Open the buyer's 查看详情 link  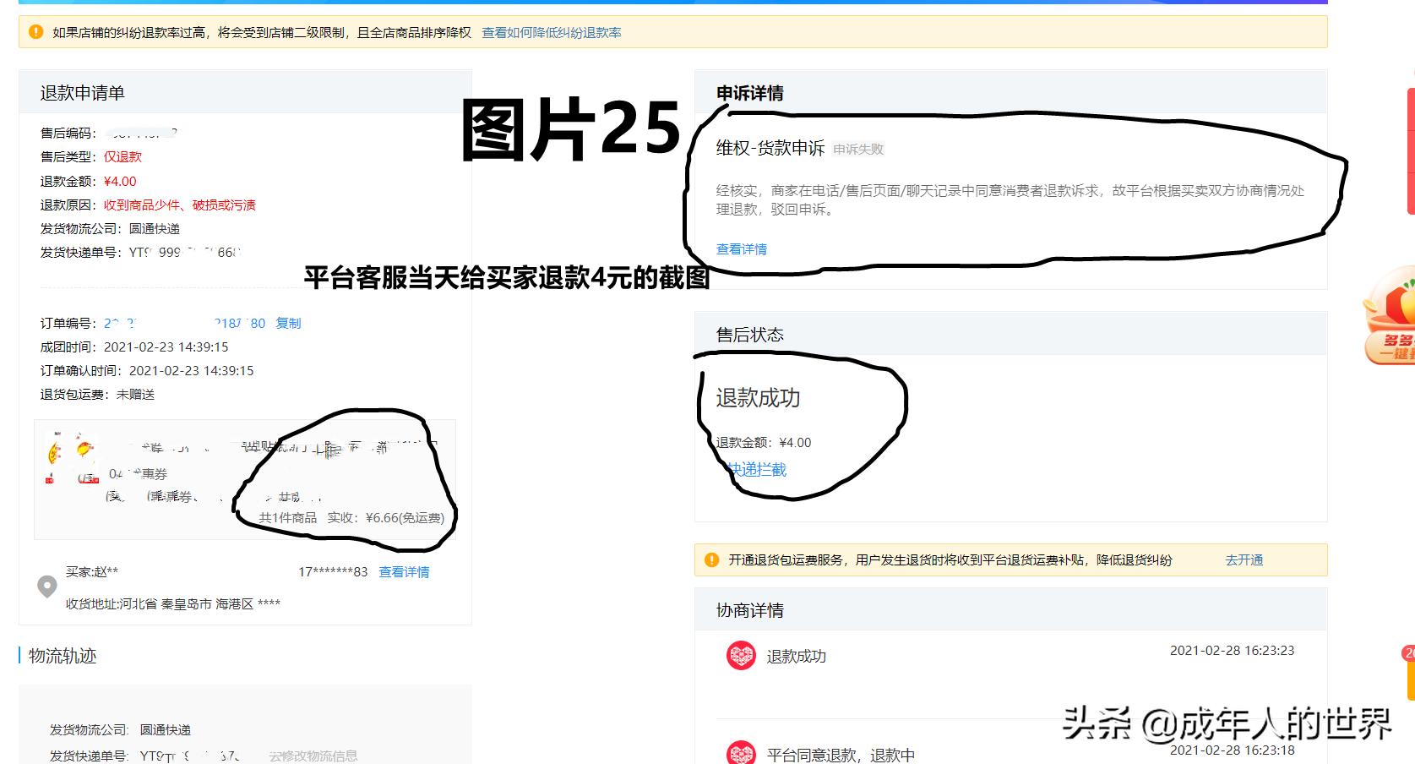(403, 572)
